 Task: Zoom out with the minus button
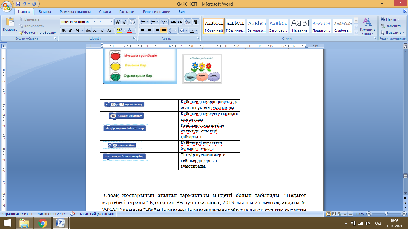[369, 214]
